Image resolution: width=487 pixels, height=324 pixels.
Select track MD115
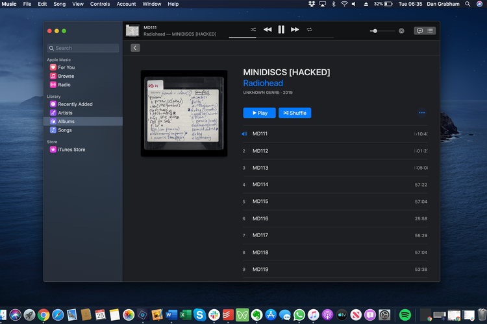point(335,202)
